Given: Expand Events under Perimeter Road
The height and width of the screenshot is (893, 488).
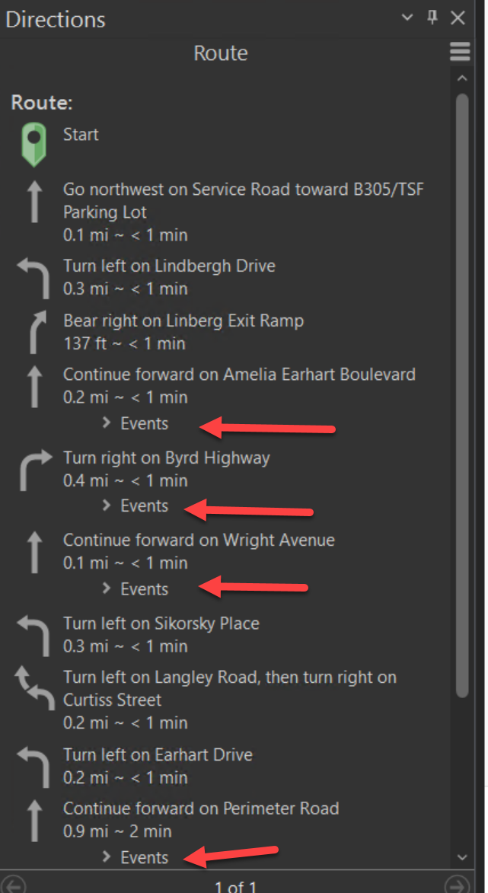Looking at the screenshot, I should coord(134,857).
